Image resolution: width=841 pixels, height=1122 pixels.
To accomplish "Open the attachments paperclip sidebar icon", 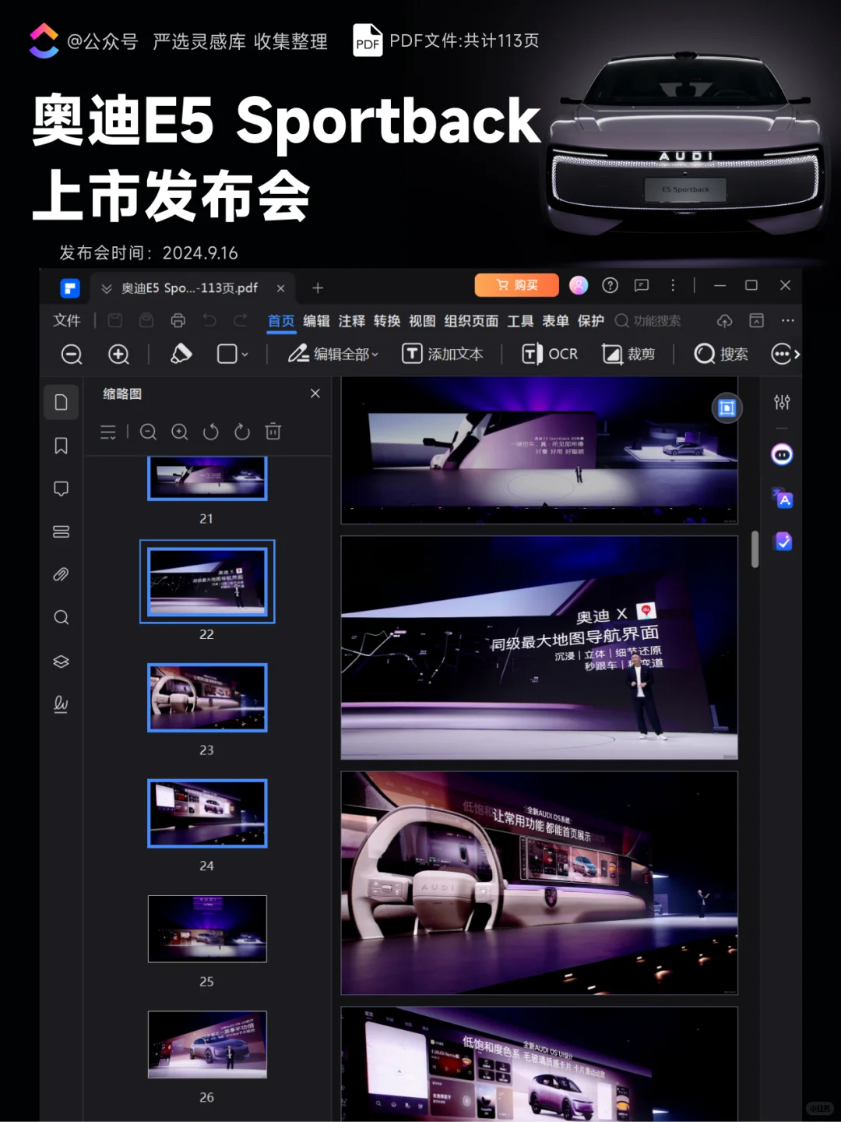I will (x=61, y=574).
